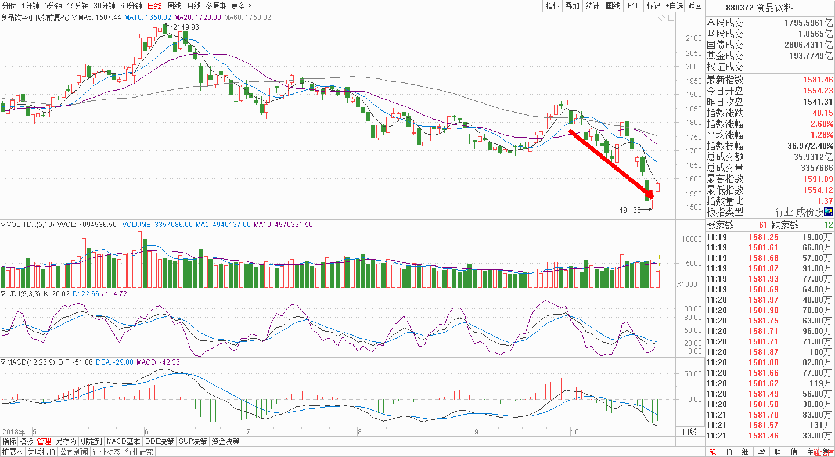Open the KDJ indicator dropdown triangle
This screenshot has height=457, width=835.
point(3,294)
